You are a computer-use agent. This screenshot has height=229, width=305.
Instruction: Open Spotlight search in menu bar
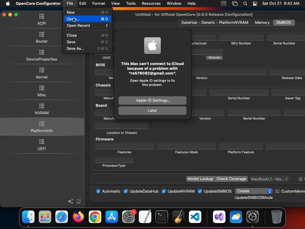(245, 3)
